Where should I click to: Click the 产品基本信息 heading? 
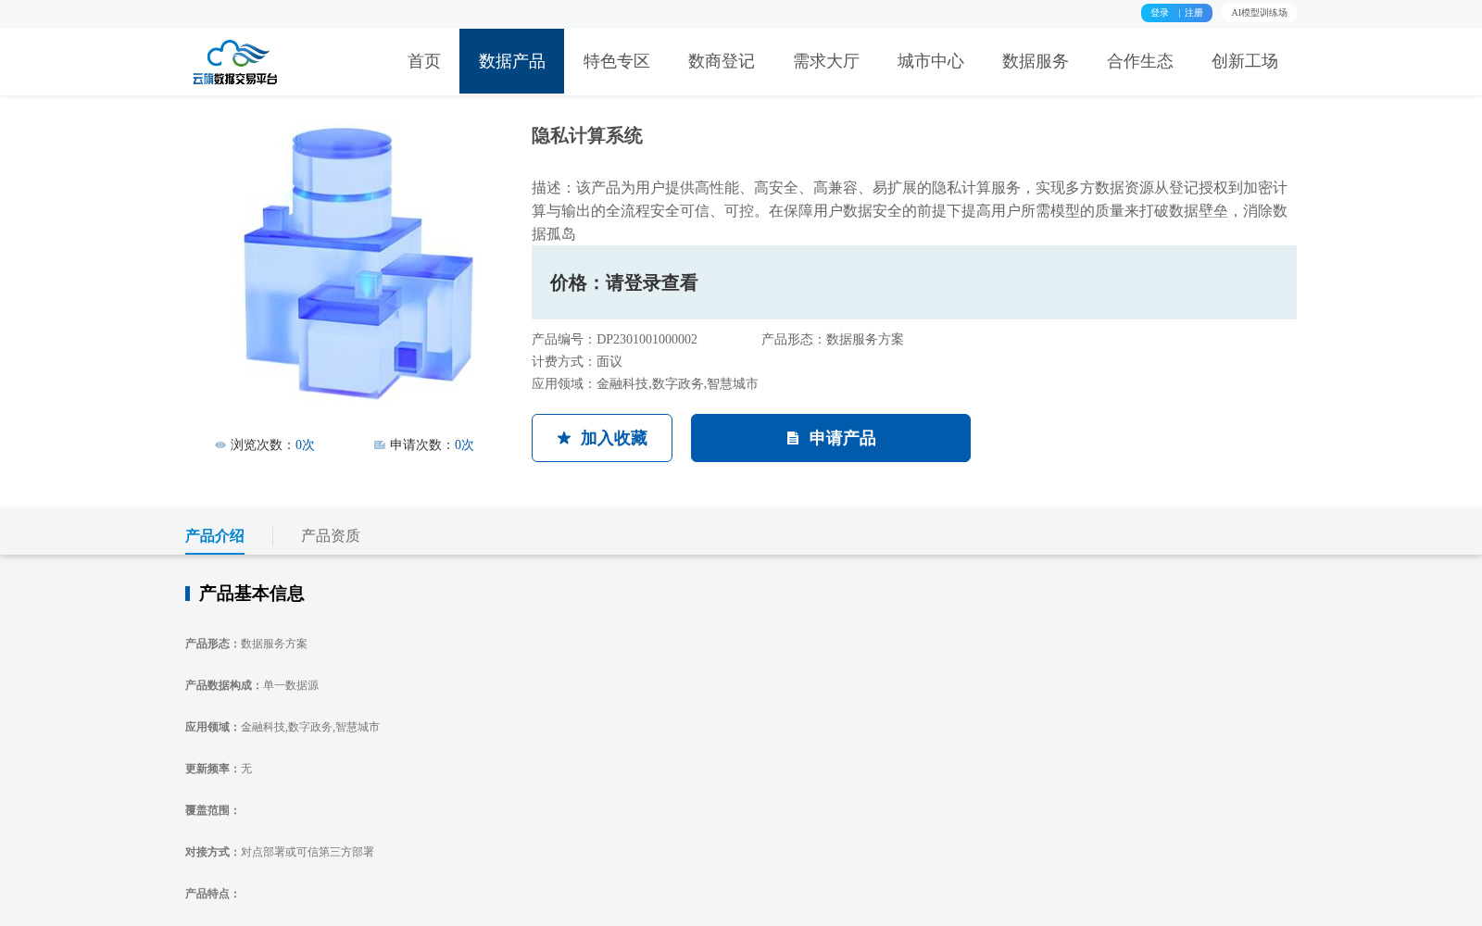[251, 594]
